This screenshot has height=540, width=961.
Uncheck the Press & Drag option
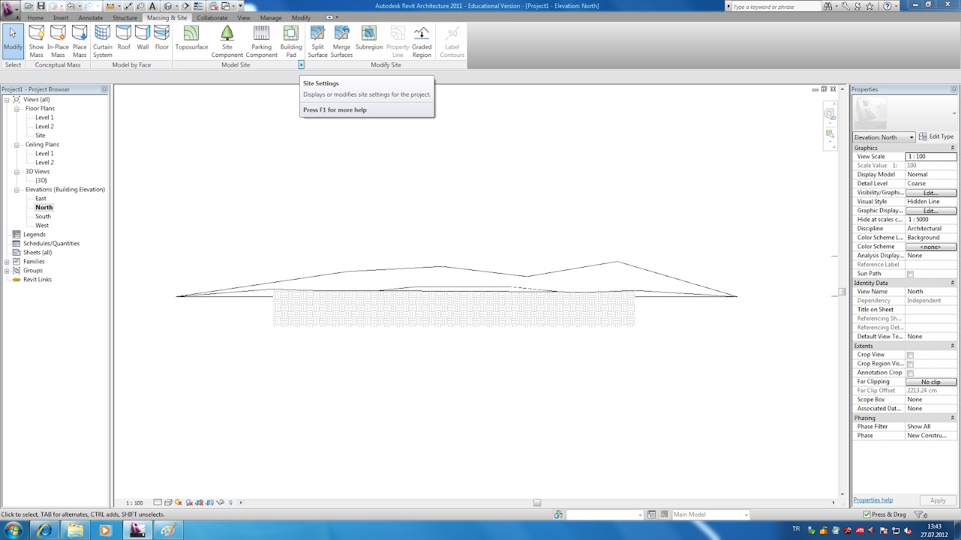[x=867, y=515]
